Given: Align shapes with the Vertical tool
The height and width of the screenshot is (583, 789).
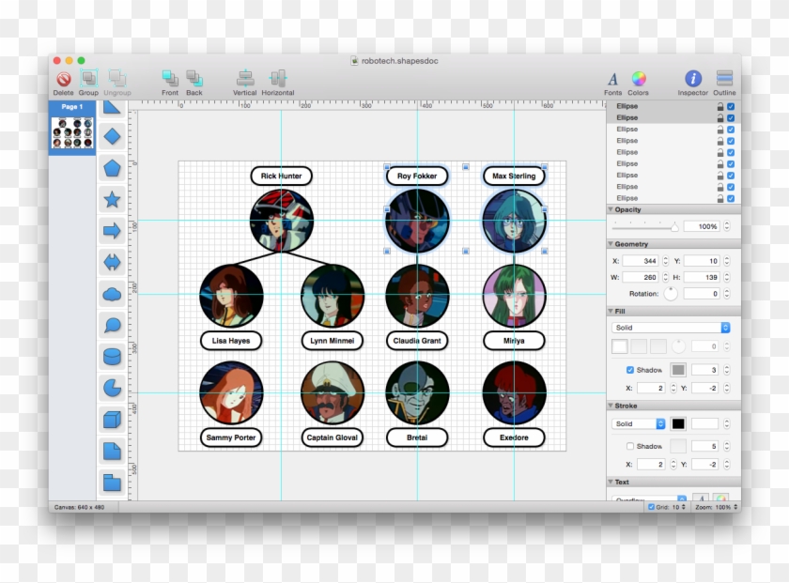Looking at the screenshot, I should 245,80.
